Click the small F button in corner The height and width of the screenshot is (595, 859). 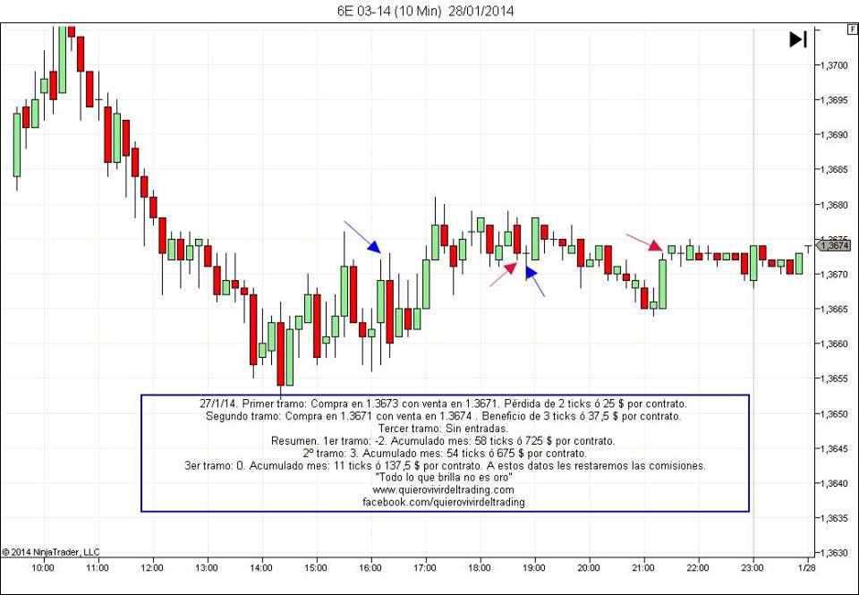click(851, 30)
